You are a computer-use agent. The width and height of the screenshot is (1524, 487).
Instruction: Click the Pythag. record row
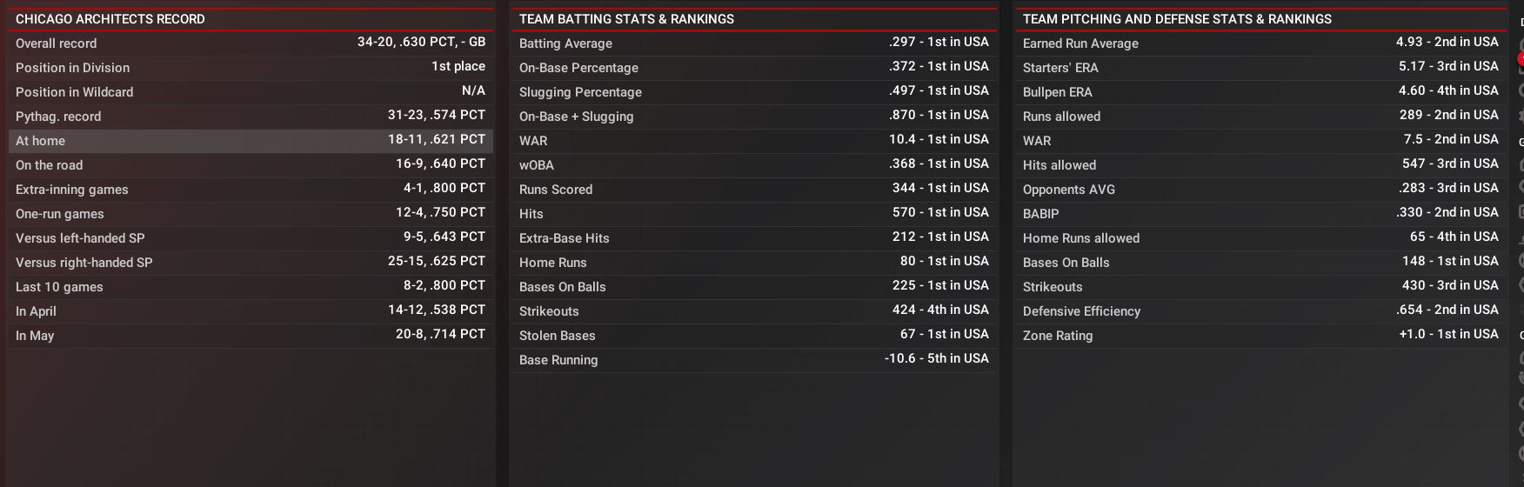[x=251, y=117]
